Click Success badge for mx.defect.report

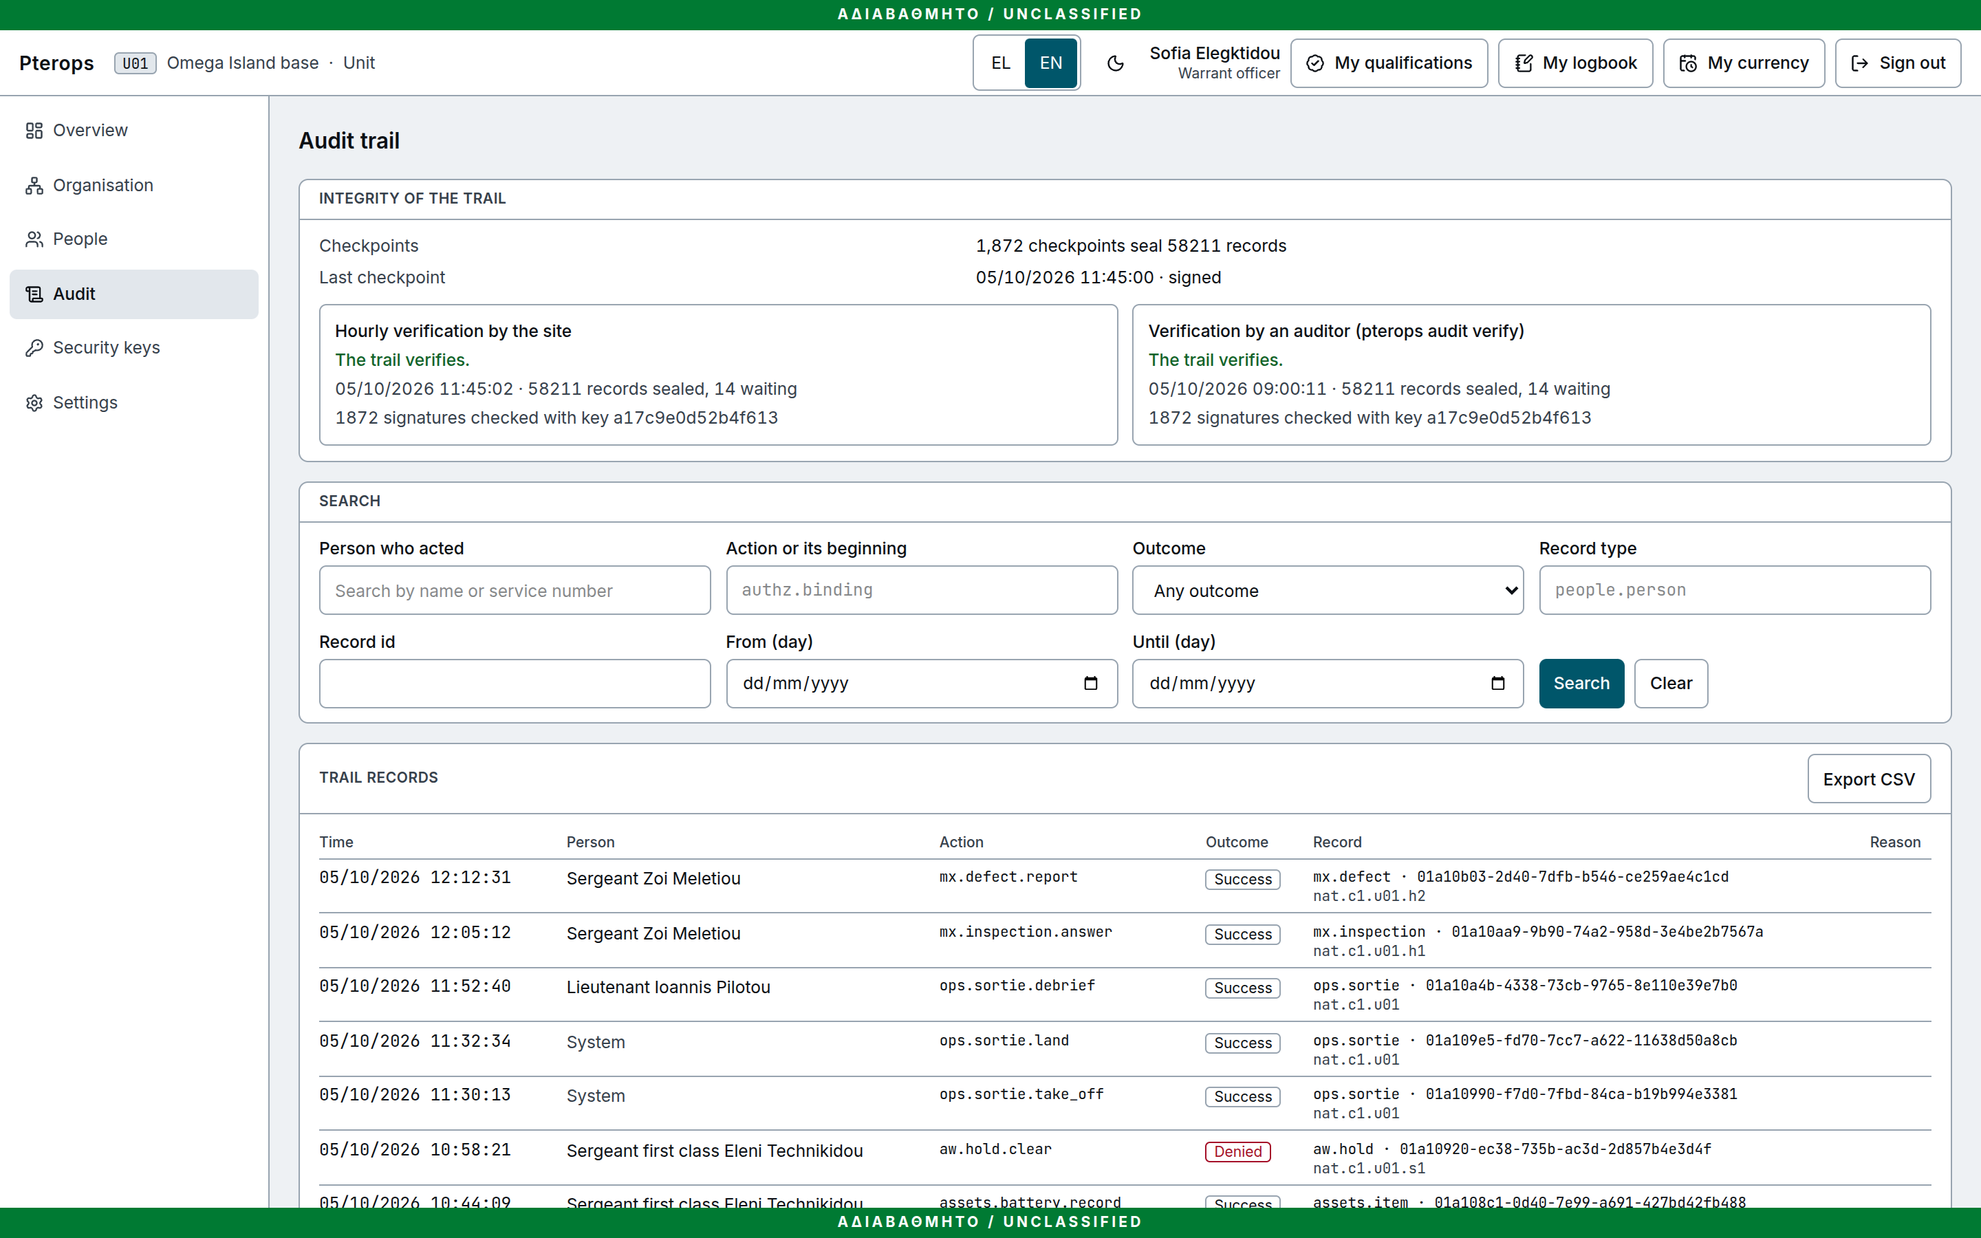pyautogui.click(x=1243, y=878)
